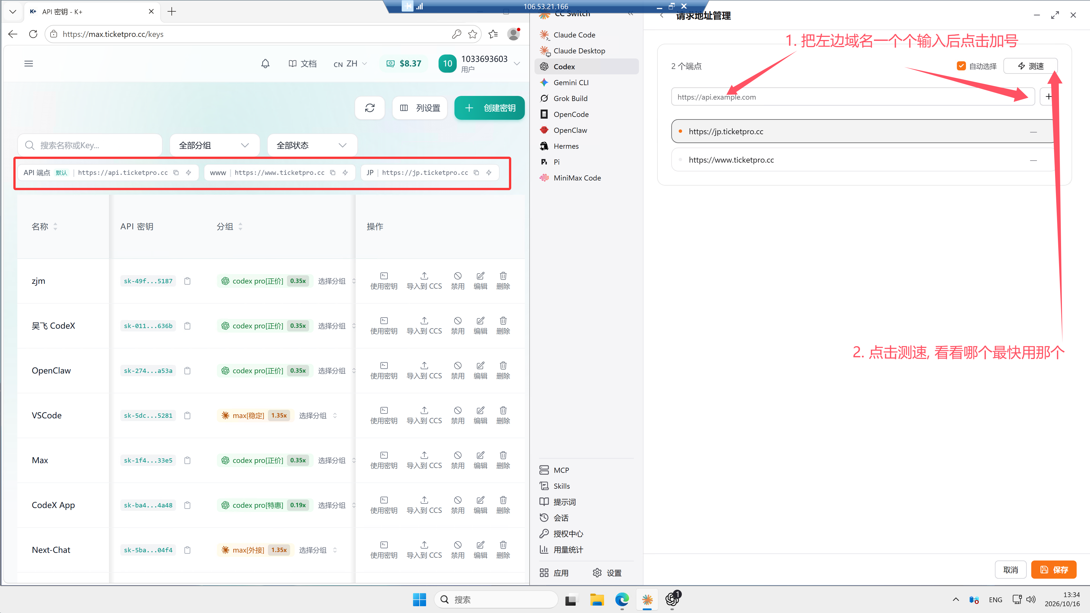
Task: Click the lightning speed-test icon of JP endpoint
Action: click(489, 173)
